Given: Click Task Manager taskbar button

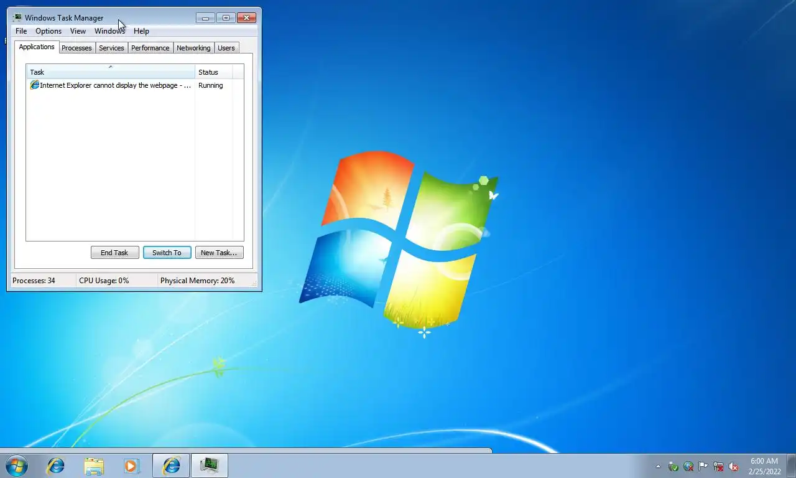Looking at the screenshot, I should 210,466.
